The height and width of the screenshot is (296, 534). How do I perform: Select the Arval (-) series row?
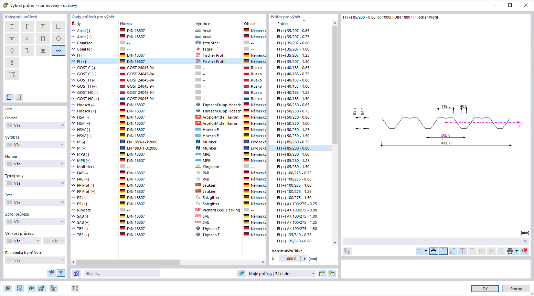[x=168, y=31]
